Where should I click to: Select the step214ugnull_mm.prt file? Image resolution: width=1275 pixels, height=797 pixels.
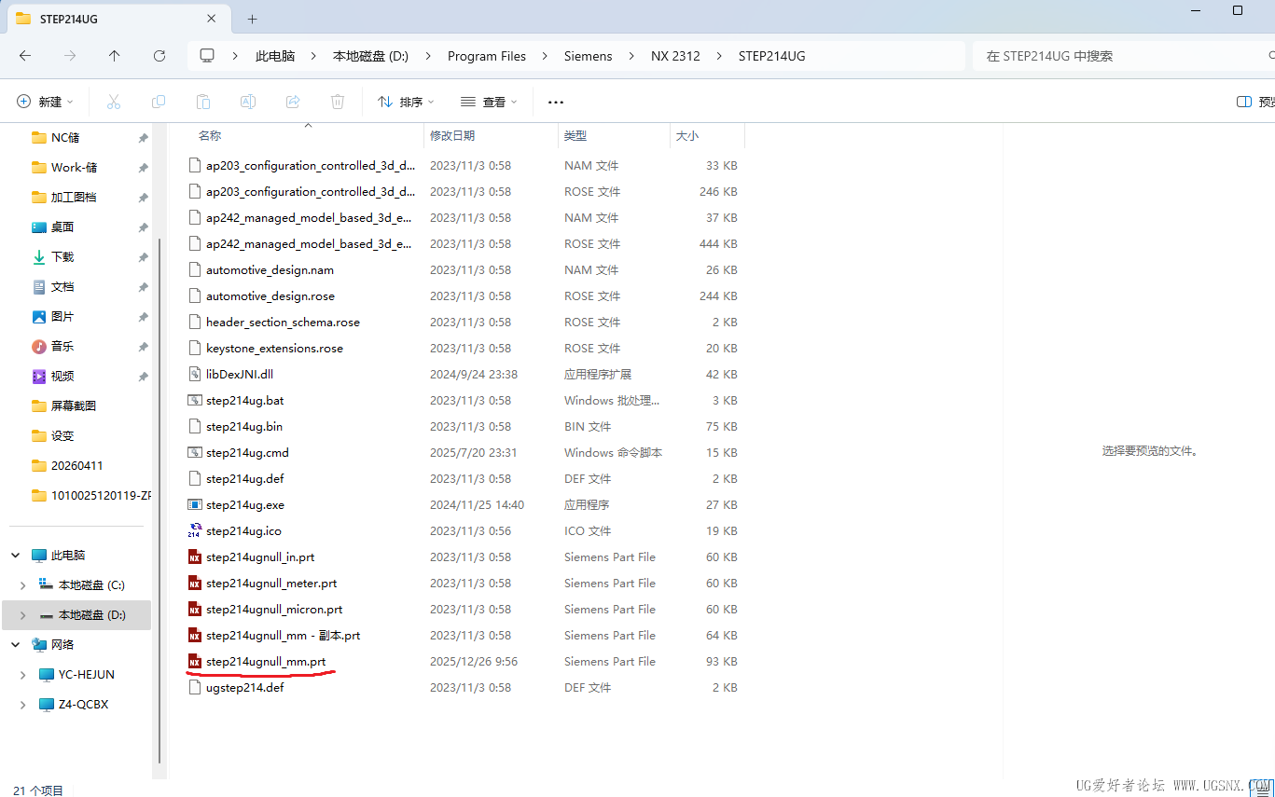pyautogui.click(x=266, y=662)
